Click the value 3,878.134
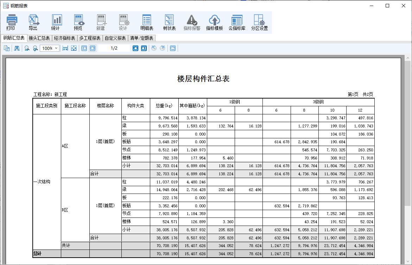This screenshot has height=265, width=412. pyautogui.click(x=196, y=118)
